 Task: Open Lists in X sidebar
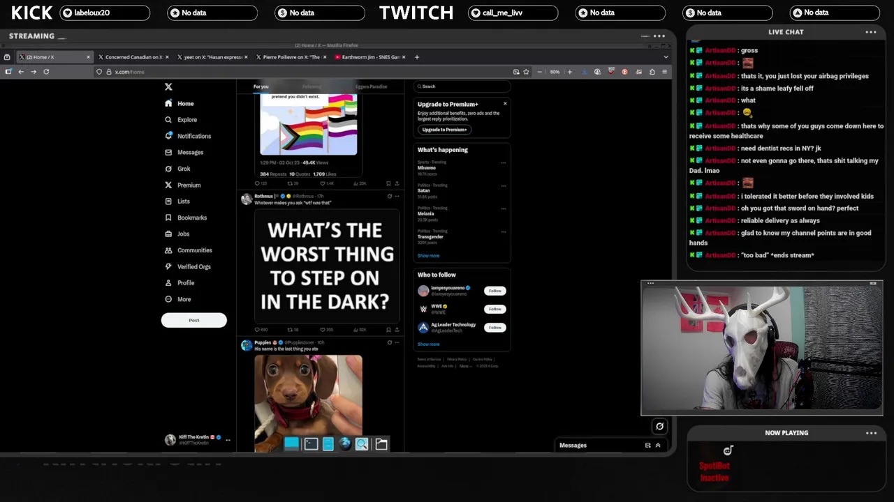177,201
